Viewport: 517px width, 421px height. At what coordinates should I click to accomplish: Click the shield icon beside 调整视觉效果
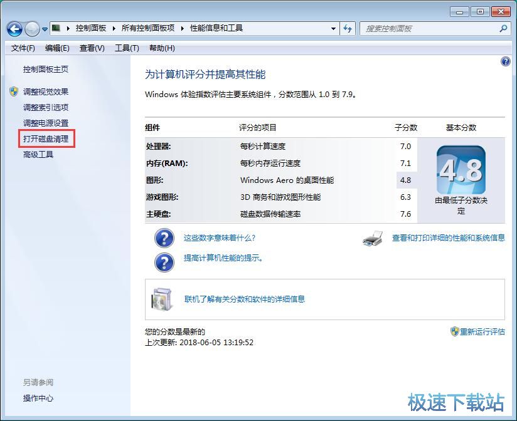[x=14, y=91]
